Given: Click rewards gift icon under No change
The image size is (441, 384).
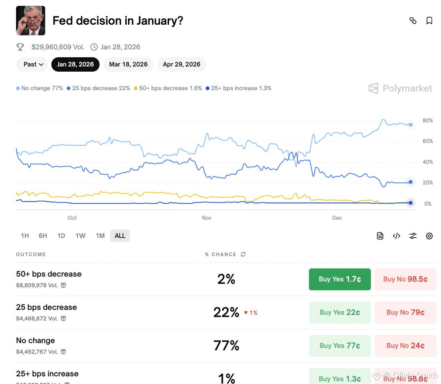Looking at the screenshot, I should [x=63, y=352].
